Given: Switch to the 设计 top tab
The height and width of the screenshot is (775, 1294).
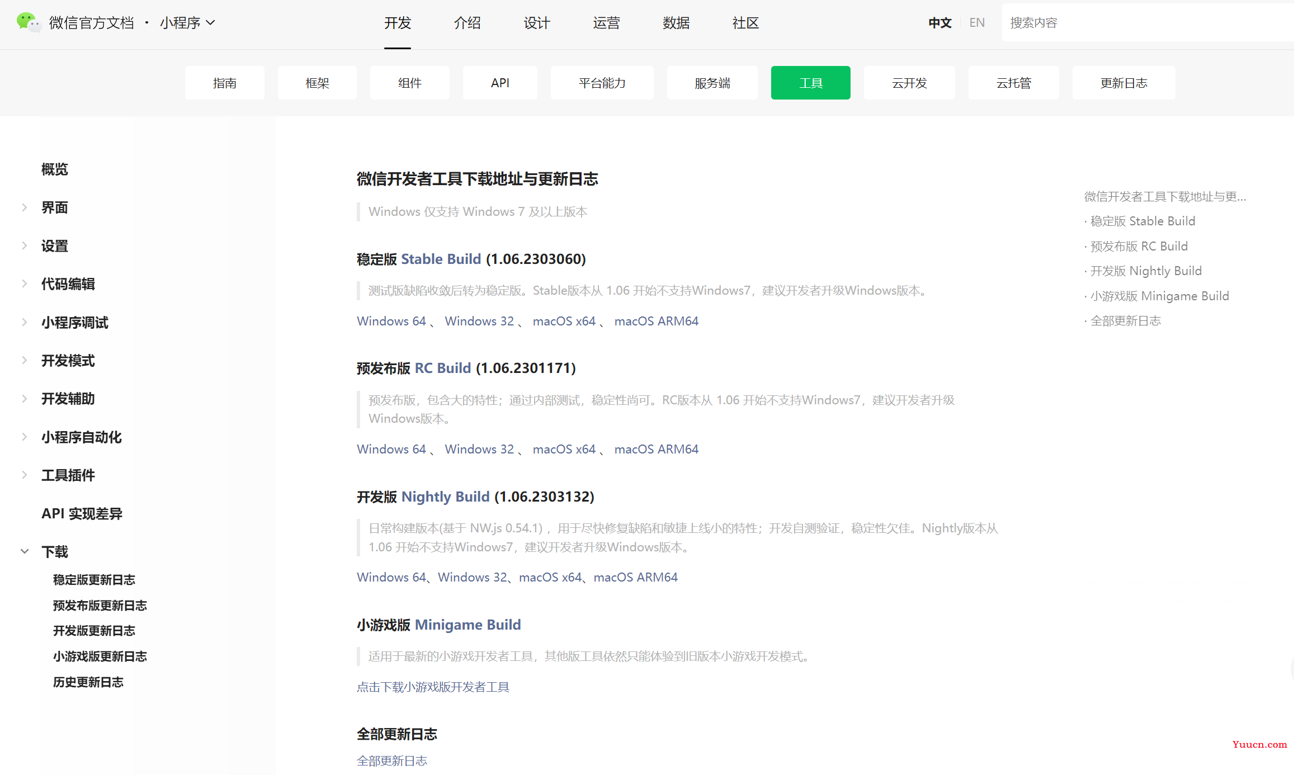Looking at the screenshot, I should (x=537, y=23).
